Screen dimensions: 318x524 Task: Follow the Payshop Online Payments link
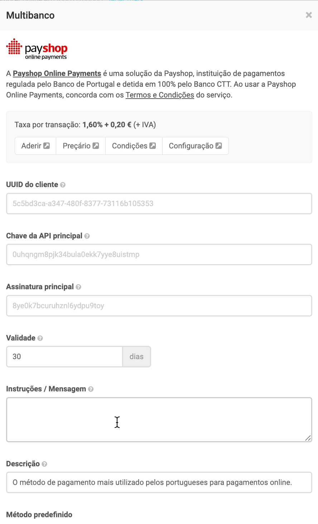[x=57, y=73]
